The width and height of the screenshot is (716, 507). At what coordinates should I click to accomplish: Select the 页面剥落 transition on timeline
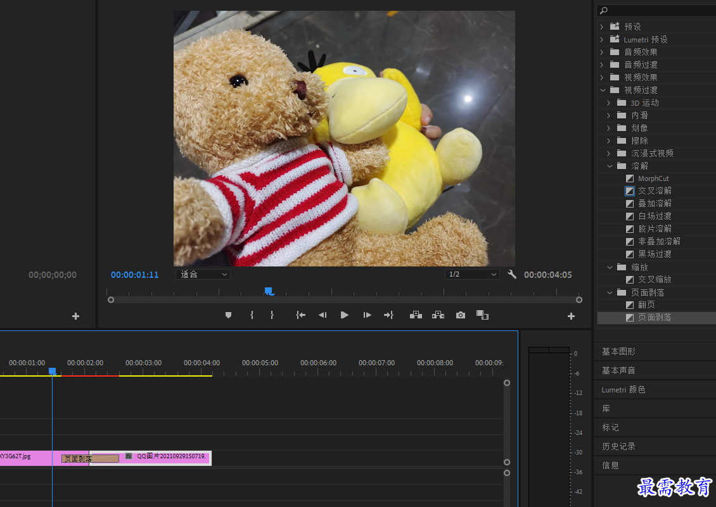coord(90,459)
